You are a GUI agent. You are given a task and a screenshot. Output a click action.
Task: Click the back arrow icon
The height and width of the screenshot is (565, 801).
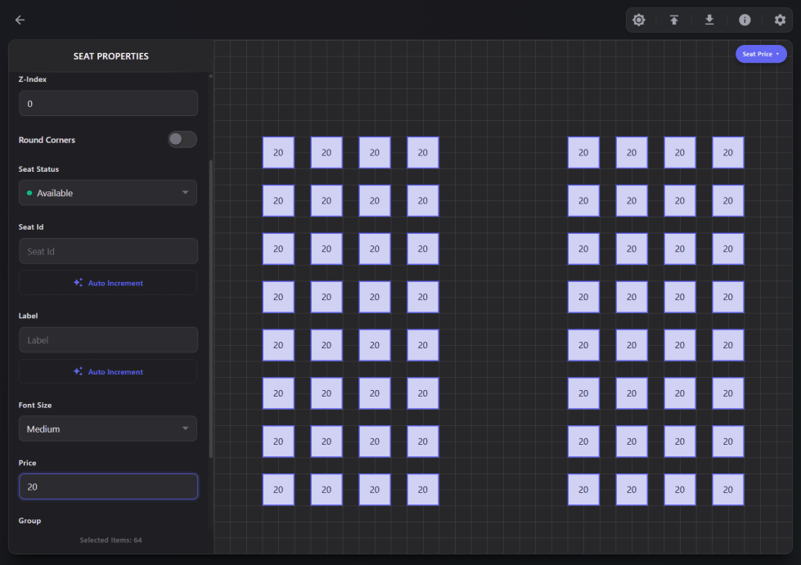(x=20, y=20)
